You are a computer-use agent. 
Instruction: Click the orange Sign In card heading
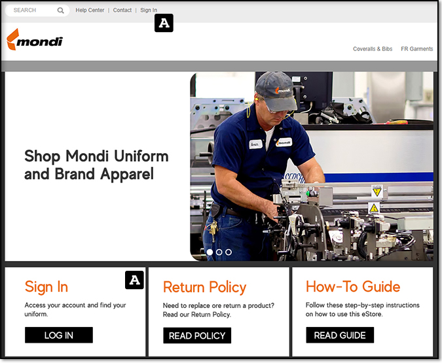[x=46, y=286]
